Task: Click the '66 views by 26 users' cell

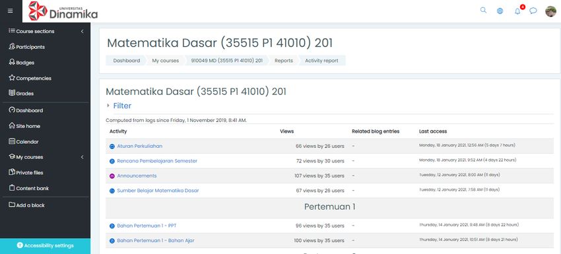Action: pyautogui.click(x=320, y=146)
